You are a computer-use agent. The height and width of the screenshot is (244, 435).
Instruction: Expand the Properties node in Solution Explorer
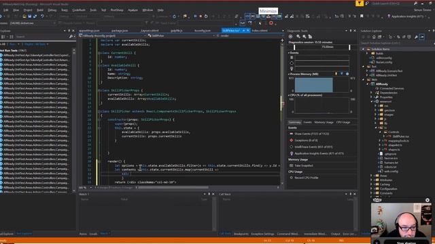(372, 97)
